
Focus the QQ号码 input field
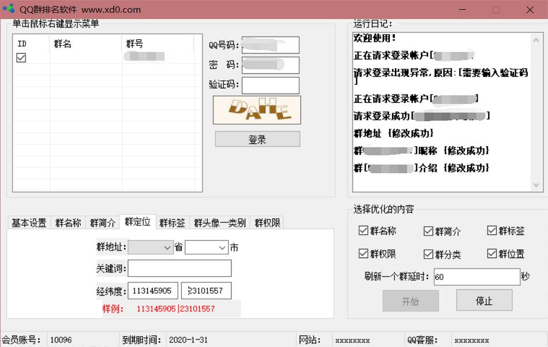tap(270, 45)
